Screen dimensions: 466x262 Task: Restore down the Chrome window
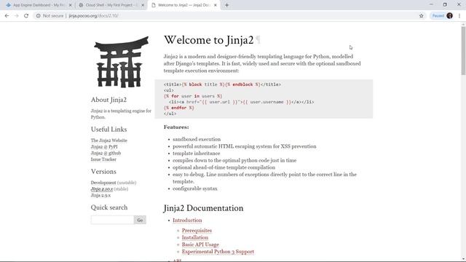445,4
